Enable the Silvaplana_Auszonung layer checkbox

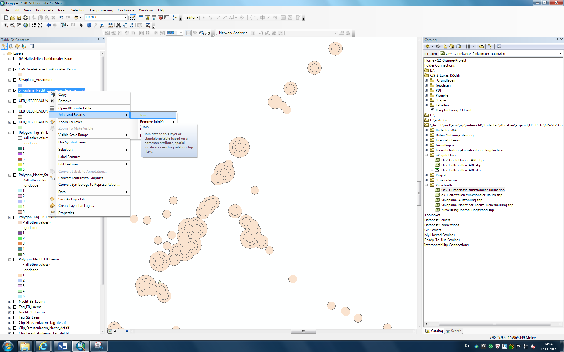15,80
